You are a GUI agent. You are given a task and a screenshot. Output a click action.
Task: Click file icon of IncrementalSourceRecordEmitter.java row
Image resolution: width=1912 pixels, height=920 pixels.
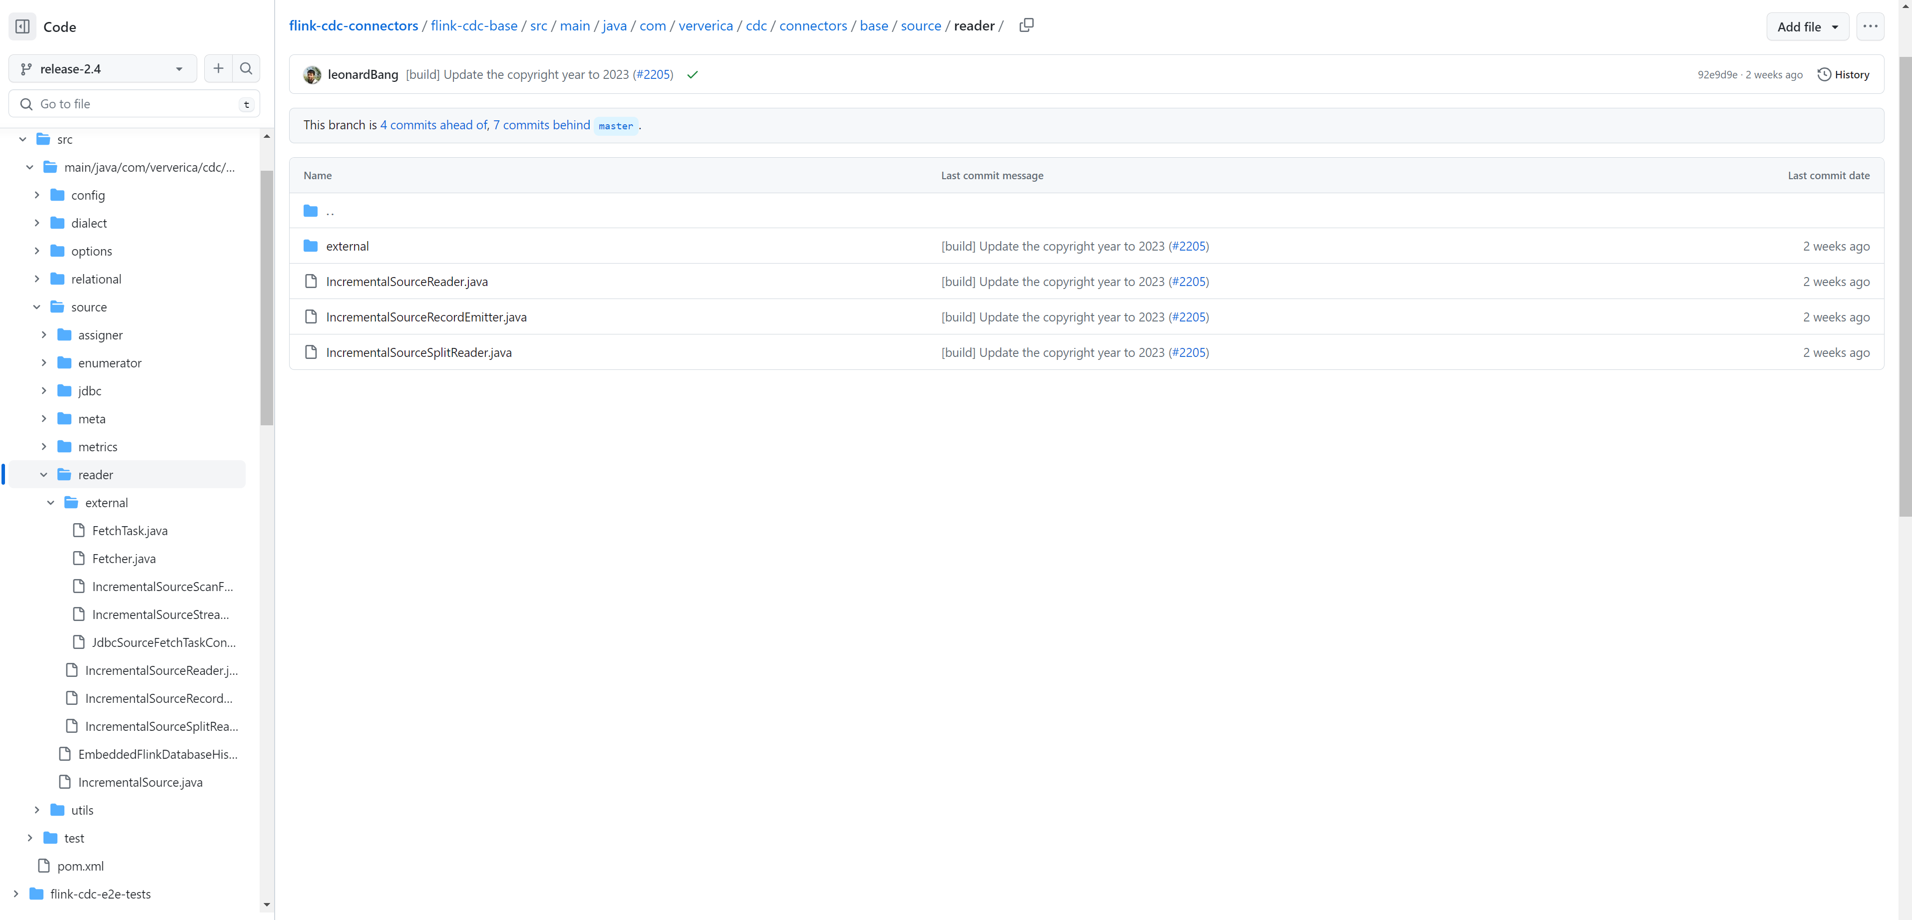click(311, 317)
